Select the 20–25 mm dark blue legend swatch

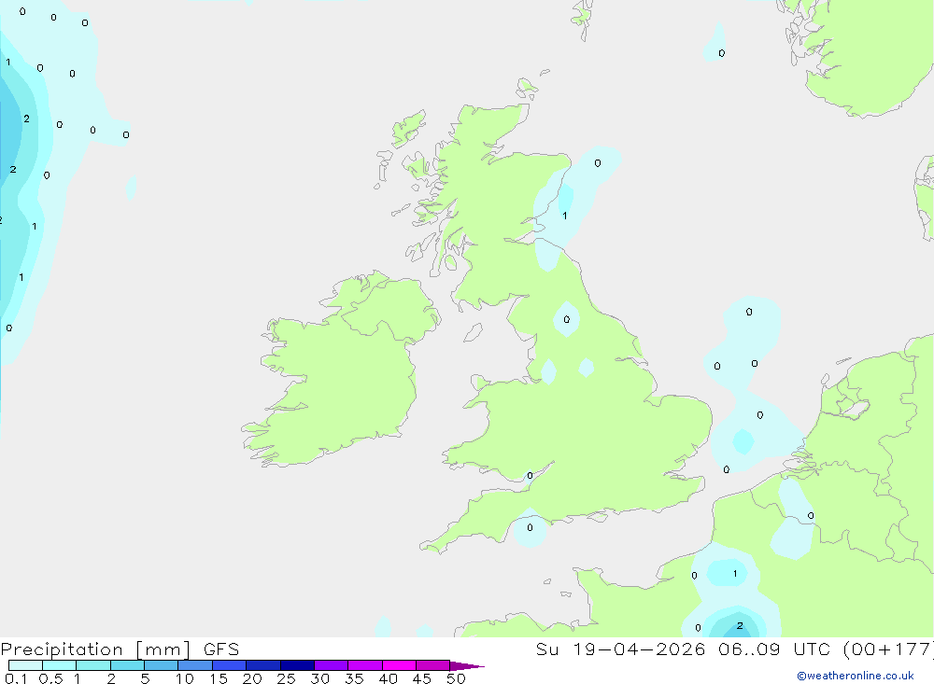pyautogui.click(x=262, y=665)
